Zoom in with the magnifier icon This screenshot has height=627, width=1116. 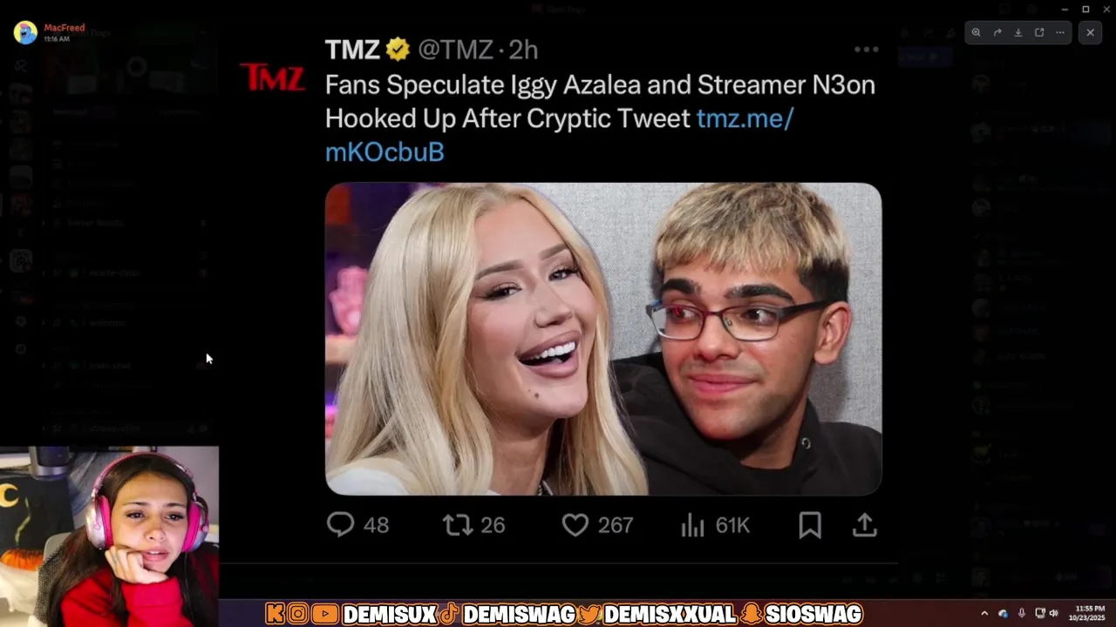(976, 32)
